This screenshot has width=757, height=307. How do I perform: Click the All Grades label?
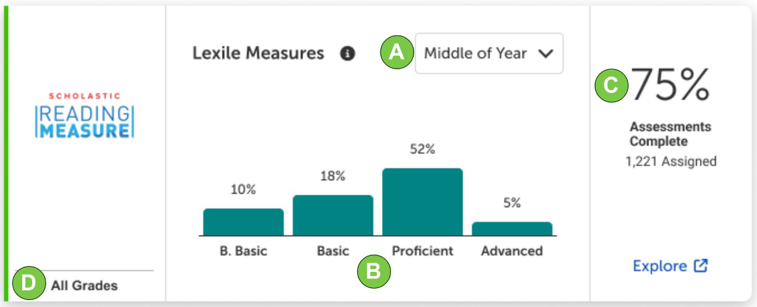point(84,286)
